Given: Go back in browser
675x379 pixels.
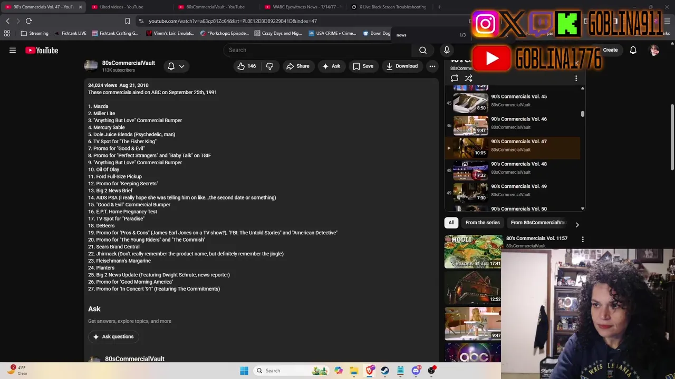Looking at the screenshot, I should tap(8, 21).
